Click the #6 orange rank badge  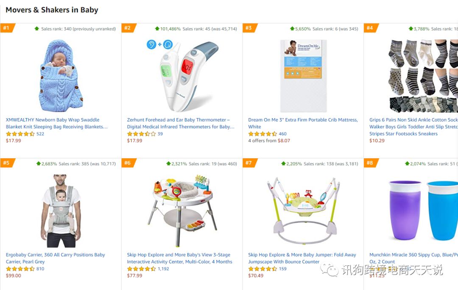coord(128,163)
